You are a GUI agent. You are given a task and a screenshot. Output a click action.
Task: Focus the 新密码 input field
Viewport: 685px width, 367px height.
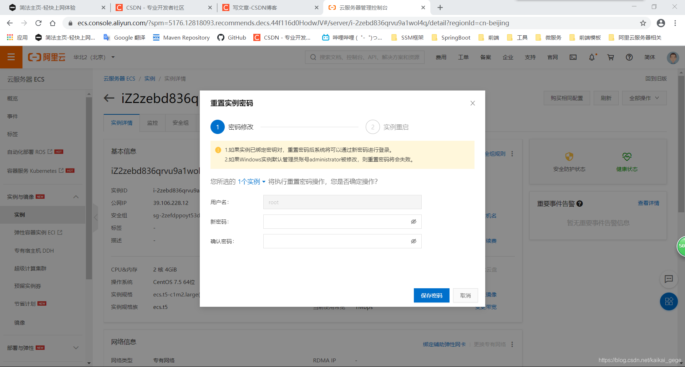point(342,222)
